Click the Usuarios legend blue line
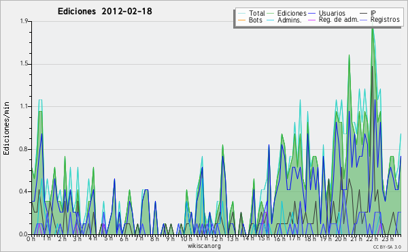 [311, 13]
